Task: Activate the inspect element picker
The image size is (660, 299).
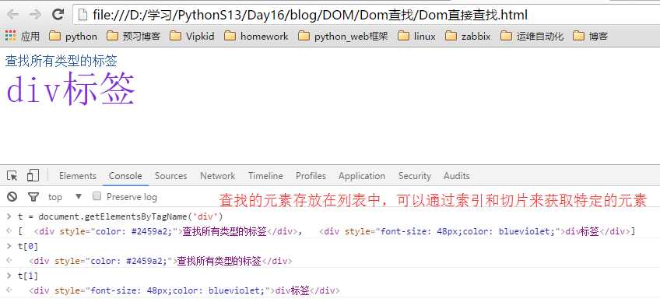Action: click(12, 176)
